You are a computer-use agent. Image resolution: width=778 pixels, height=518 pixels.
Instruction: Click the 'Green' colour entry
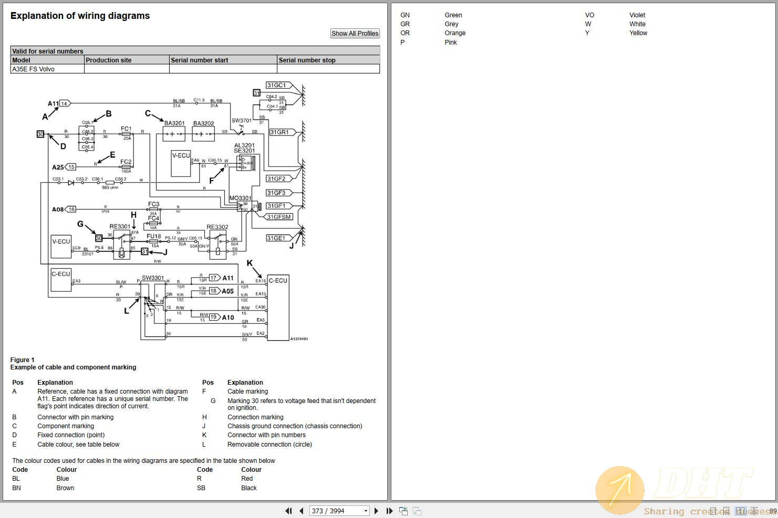(x=453, y=15)
